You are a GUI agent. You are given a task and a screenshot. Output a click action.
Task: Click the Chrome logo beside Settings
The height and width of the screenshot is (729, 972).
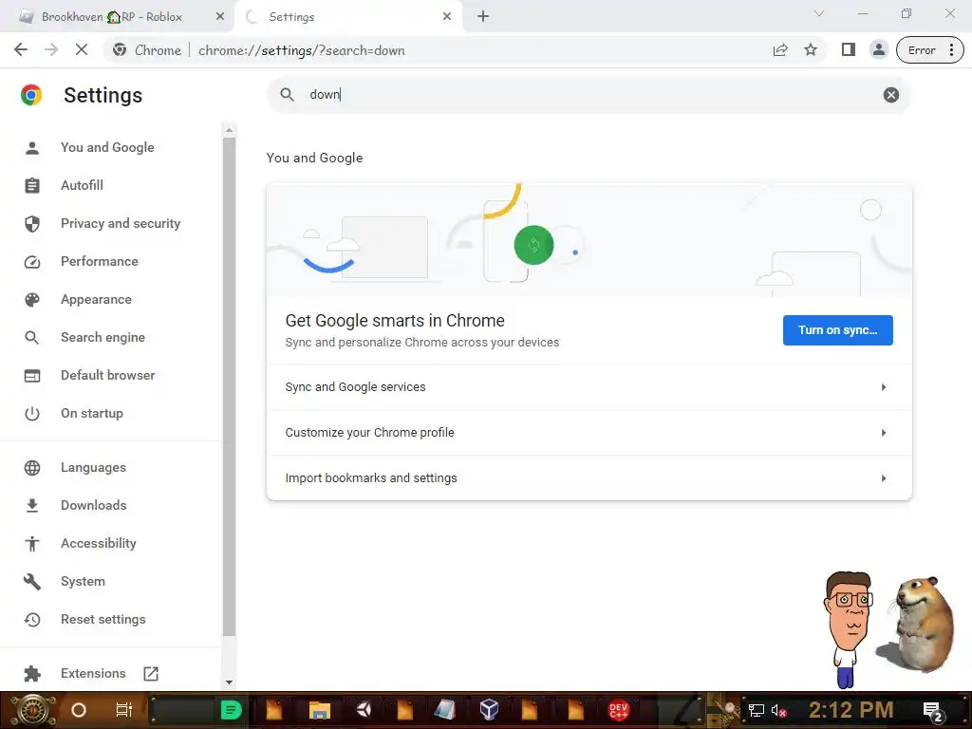[x=31, y=95]
